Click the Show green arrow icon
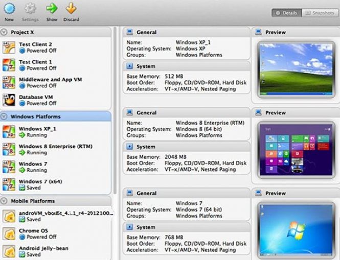Image resolution: width=340 pixels, height=260 pixels. [x=52, y=9]
